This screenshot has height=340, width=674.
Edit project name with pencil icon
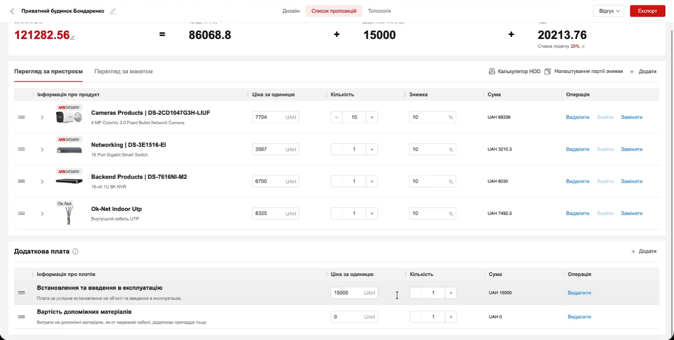click(113, 11)
